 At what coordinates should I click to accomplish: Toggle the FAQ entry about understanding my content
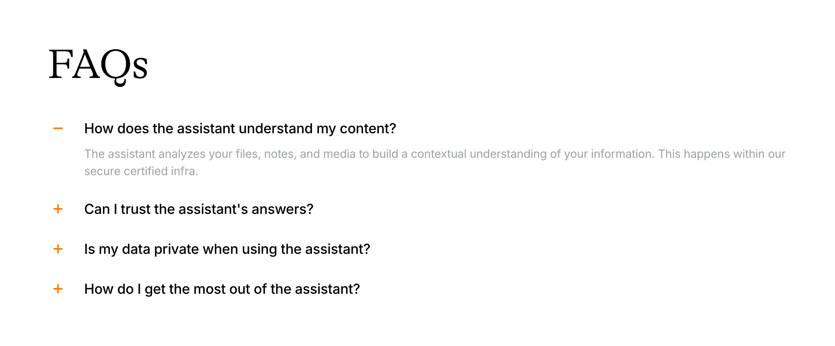click(x=240, y=129)
